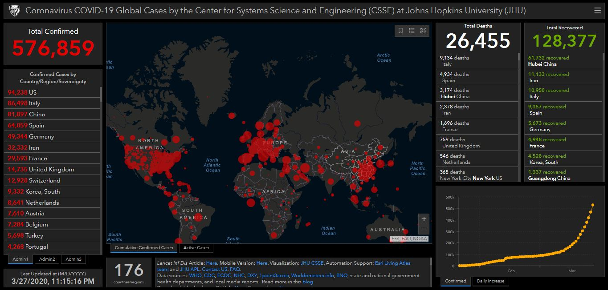Select the Cumulative Confirmed Cases tab

click(x=143, y=248)
